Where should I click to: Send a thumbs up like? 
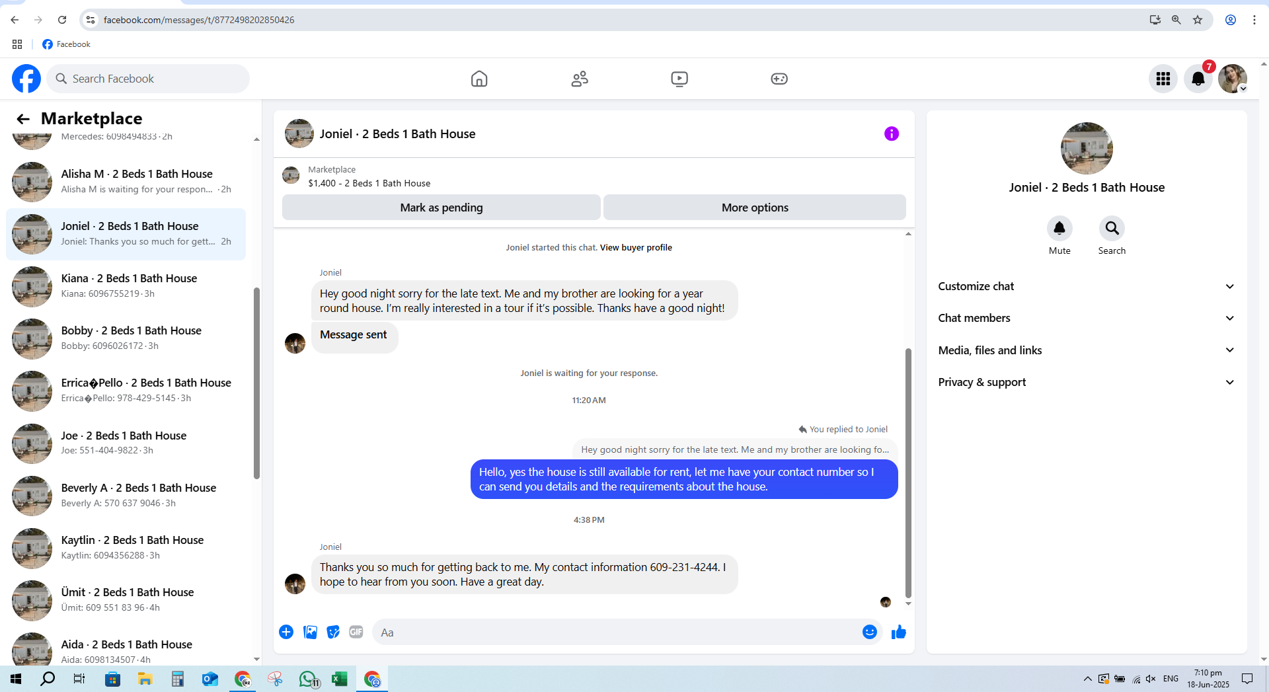pyautogui.click(x=899, y=633)
